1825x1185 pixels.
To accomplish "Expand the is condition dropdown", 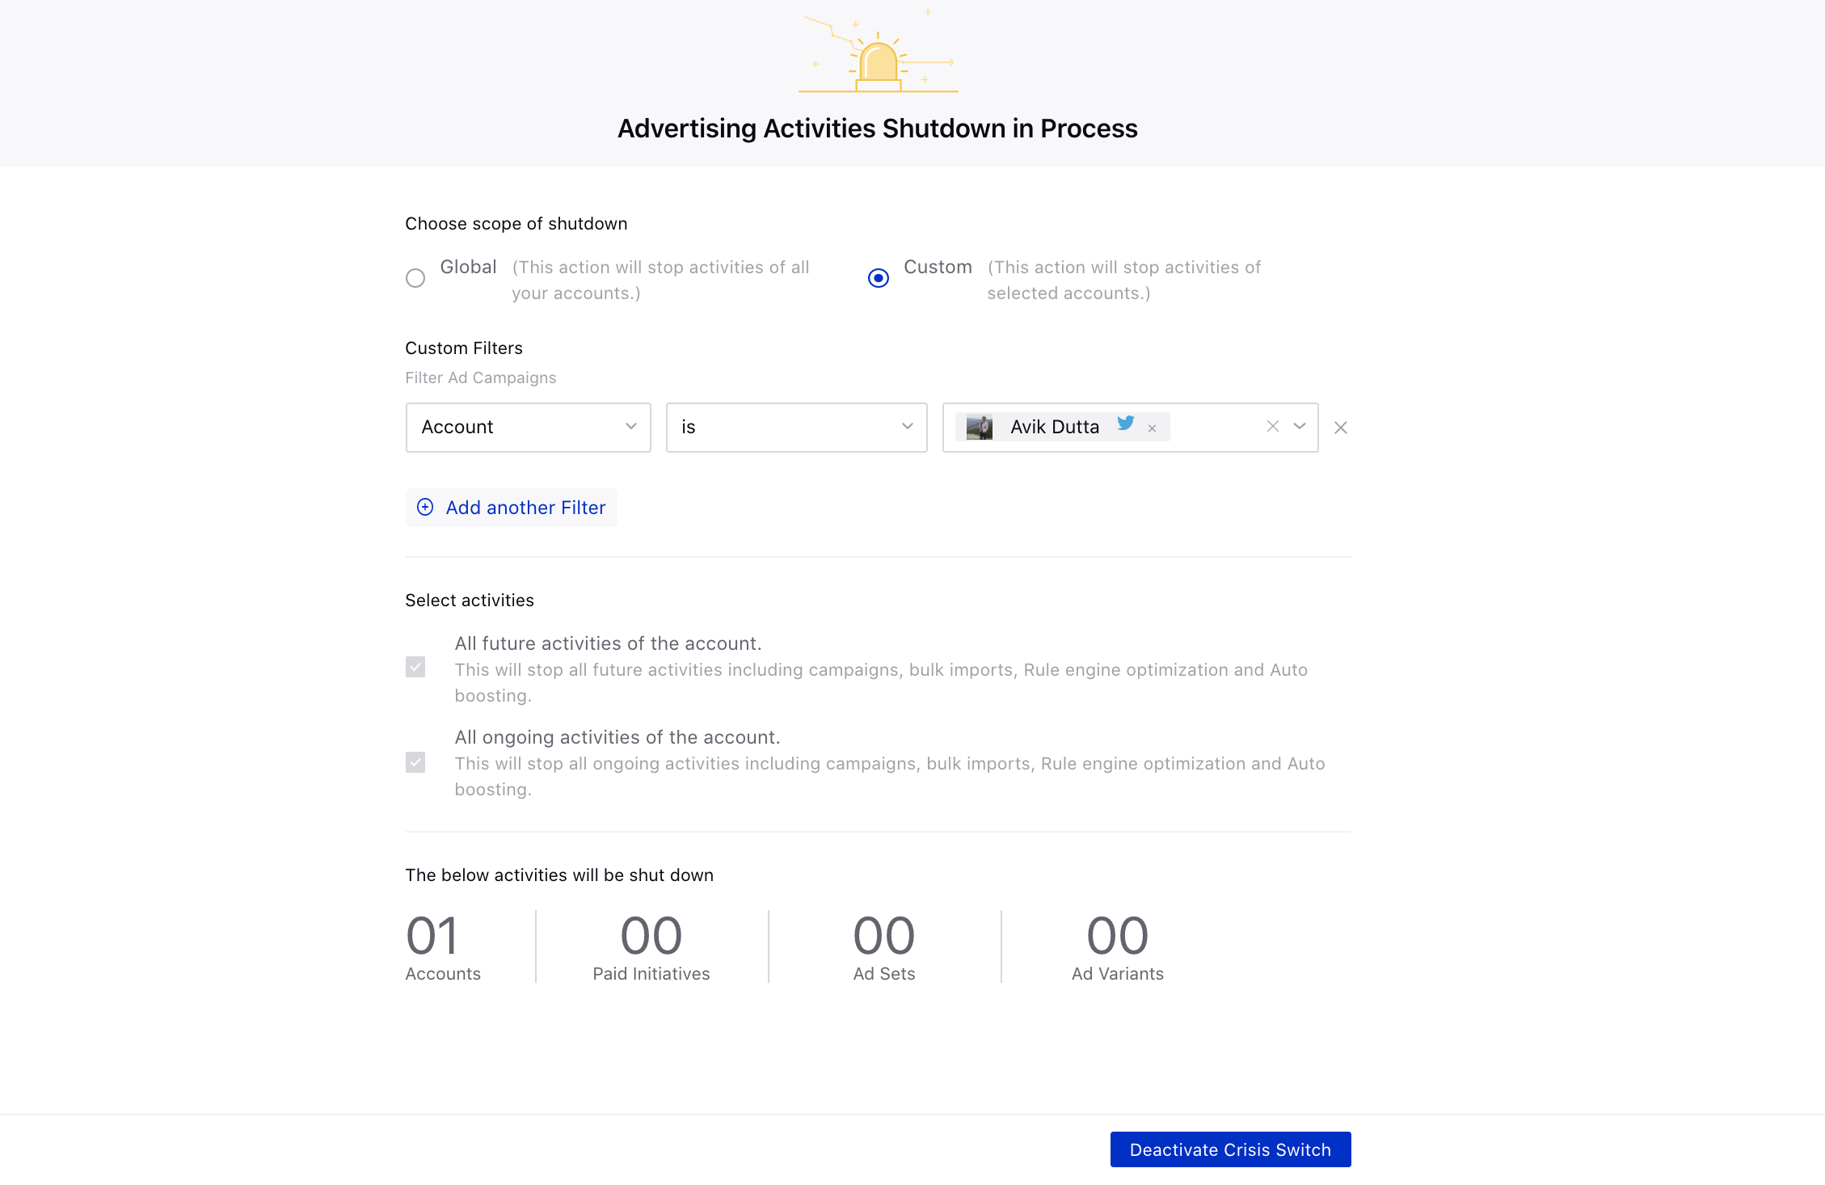I will [x=795, y=427].
